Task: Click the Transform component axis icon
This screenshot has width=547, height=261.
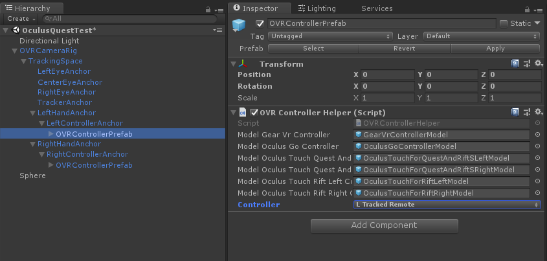Action: (x=243, y=64)
